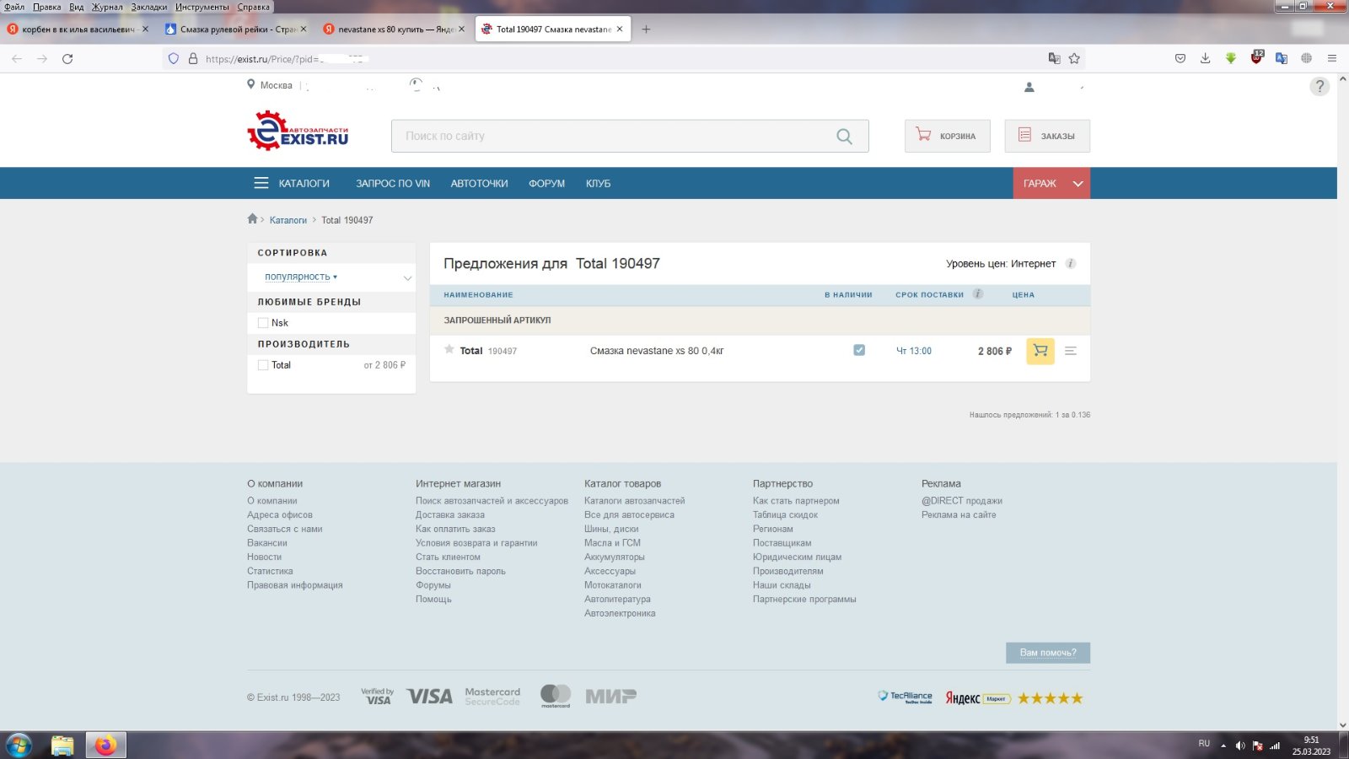Screen dimensions: 1349x759
Task: Open the Масла и ГСМ footer link
Action: 612,543
